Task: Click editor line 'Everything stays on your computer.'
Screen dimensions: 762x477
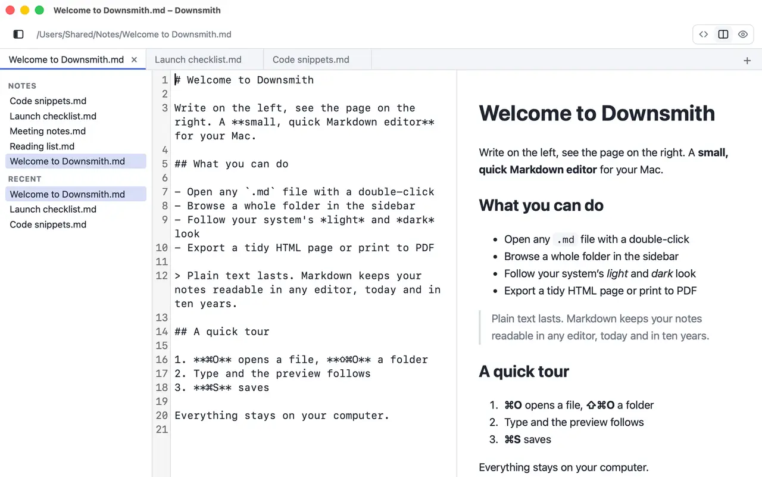Action: click(x=282, y=416)
